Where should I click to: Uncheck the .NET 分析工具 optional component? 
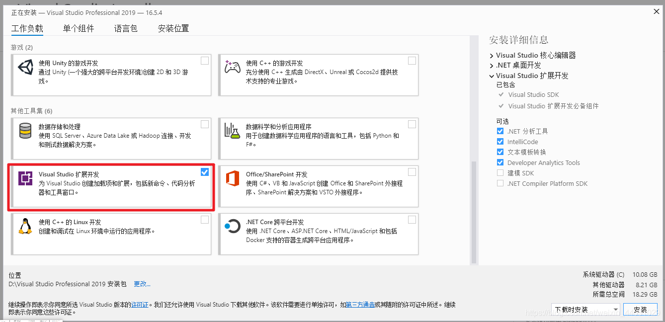pos(500,131)
